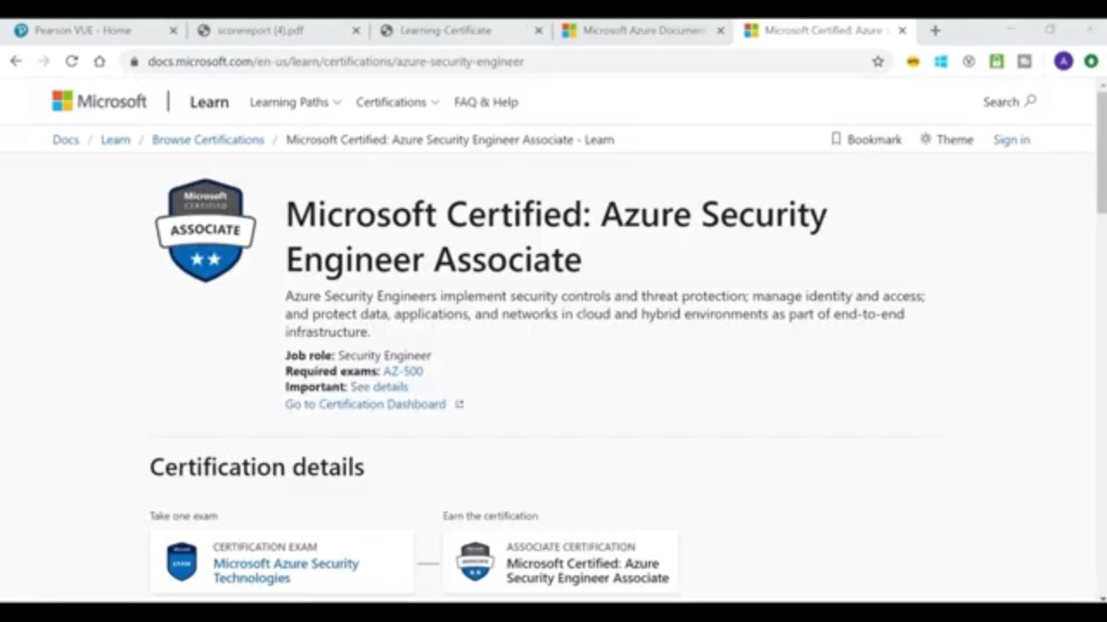Image resolution: width=1107 pixels, height=622 pixels.
Task: Close the Pearson VUE - Home tab
Action: [x=173, y=30]
